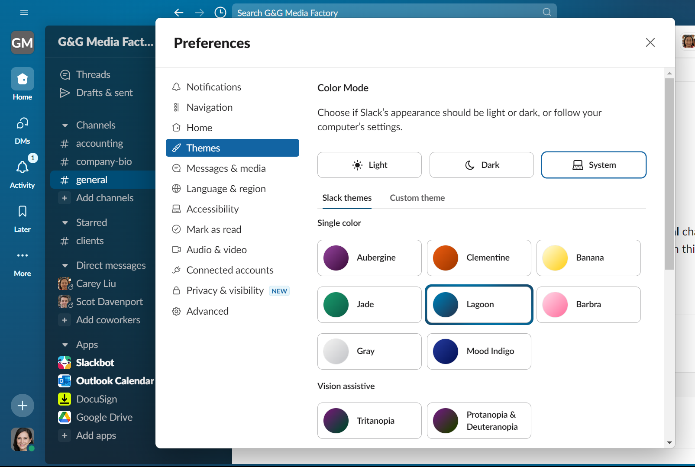Open the Audio & video settings
This screenshot has width=695, height=467.
coord(216,249)
